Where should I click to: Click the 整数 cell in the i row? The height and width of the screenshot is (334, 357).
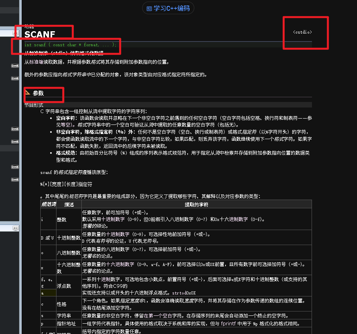69,219
